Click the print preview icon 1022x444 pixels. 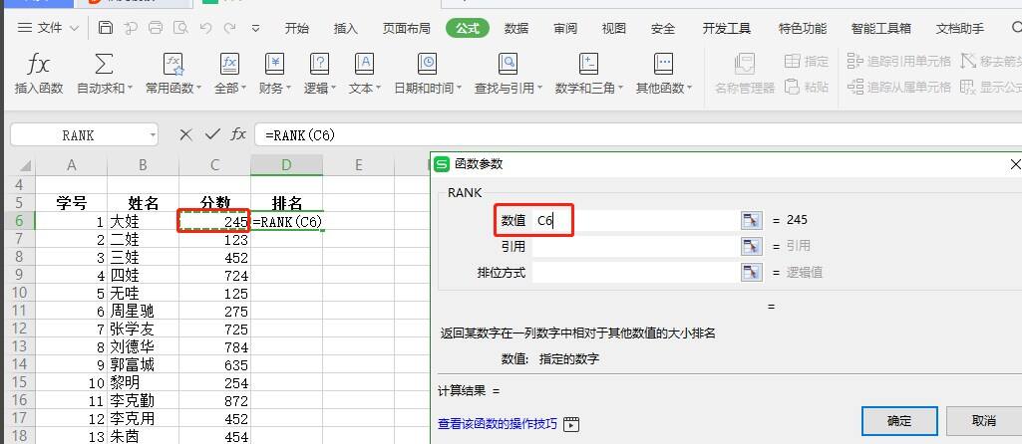(180, 28)
